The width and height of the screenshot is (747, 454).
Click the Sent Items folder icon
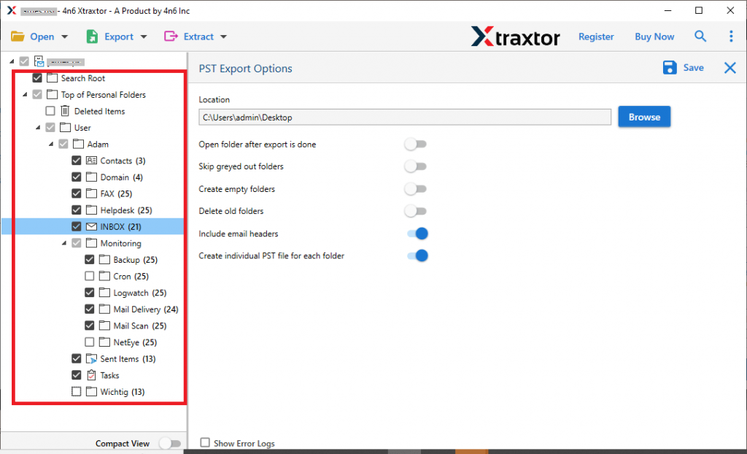[91, 358]
